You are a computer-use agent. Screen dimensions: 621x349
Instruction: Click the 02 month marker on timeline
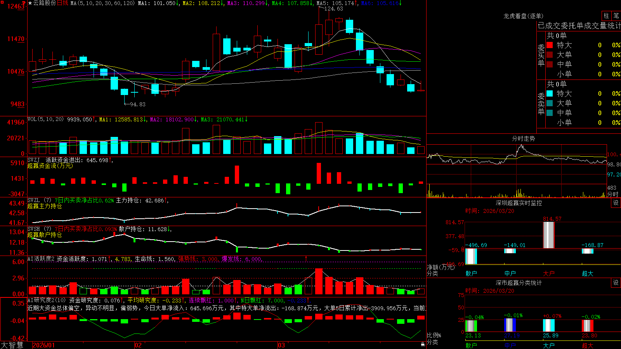138,345
